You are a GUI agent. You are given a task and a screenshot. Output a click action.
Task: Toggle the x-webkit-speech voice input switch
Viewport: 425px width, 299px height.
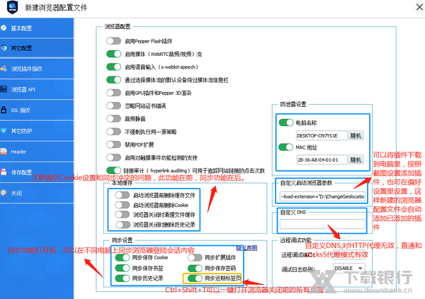[113, 67]
